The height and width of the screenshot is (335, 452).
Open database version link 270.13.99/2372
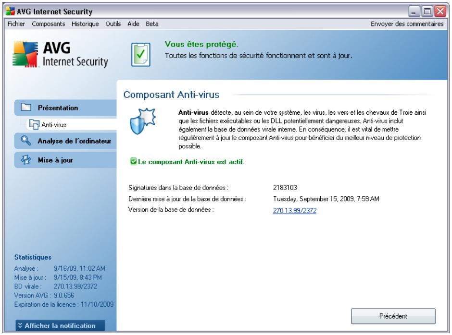[295, 211]
